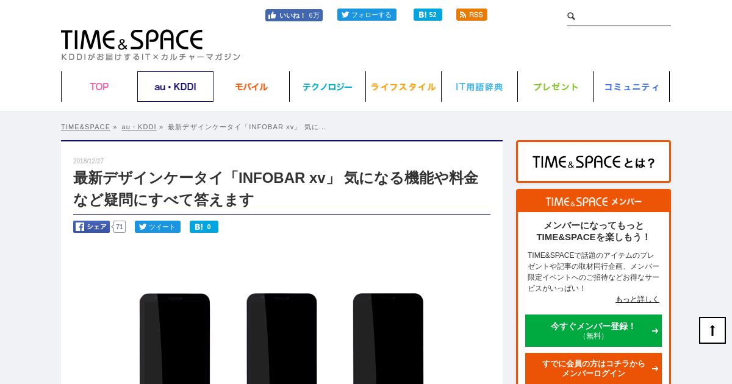
Task: Click the メンバーログイン orange button
Action: tap(594, 368)
